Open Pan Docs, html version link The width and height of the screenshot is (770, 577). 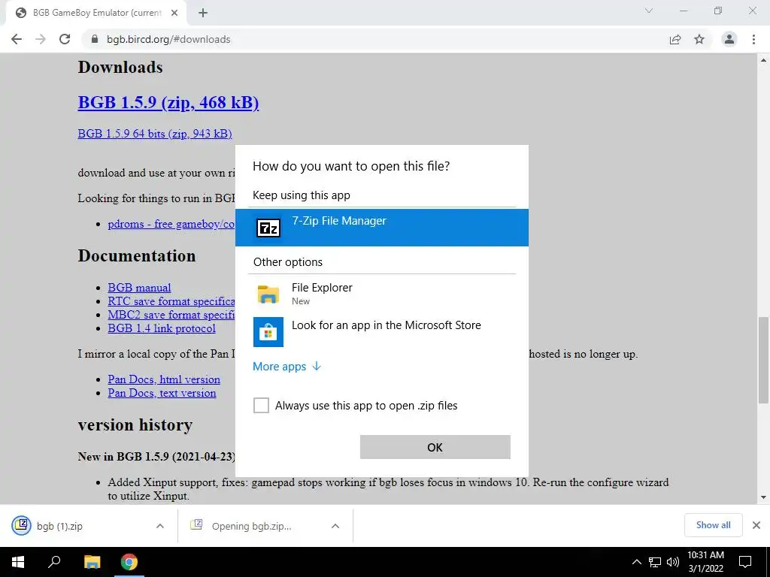[164, 379]
